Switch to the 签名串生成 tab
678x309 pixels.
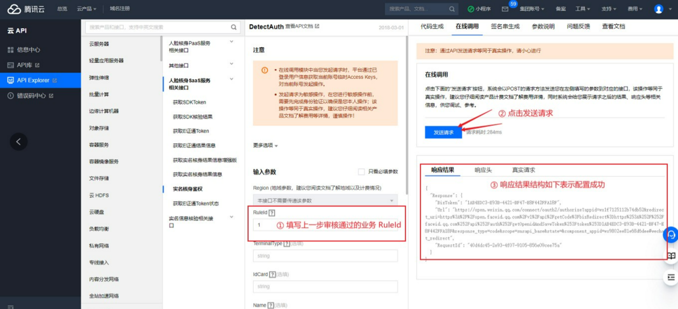(505, 26)
